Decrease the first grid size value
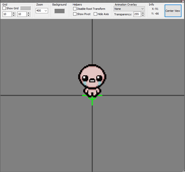 tap(14, 16)
